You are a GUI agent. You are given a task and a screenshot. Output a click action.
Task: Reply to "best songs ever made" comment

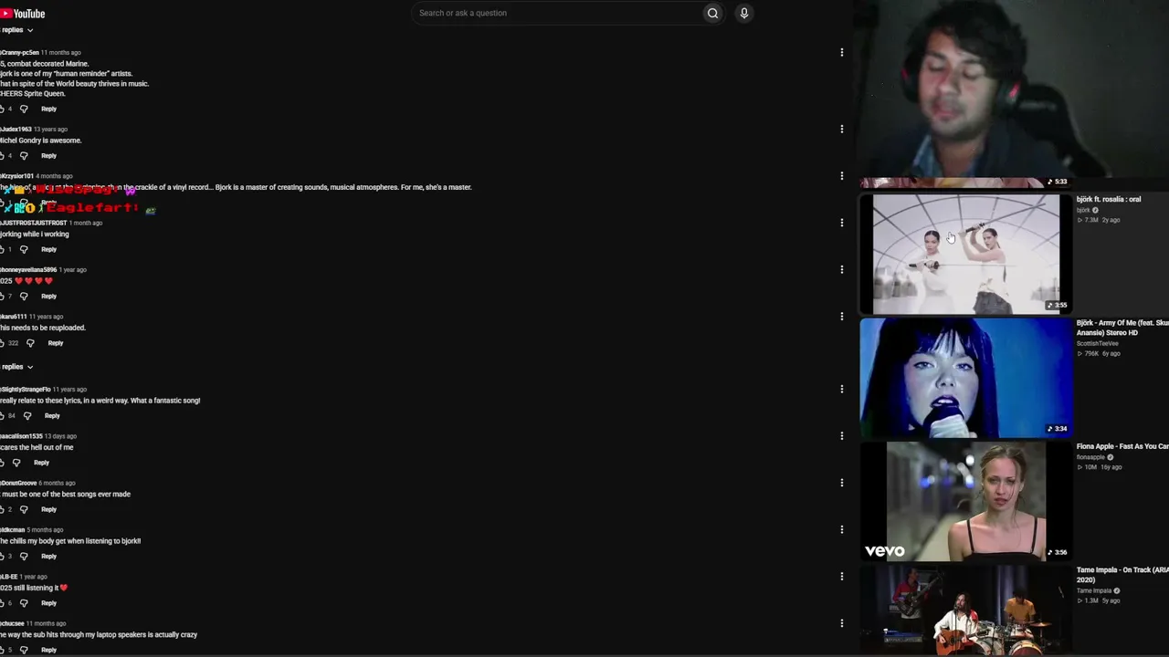48,509
